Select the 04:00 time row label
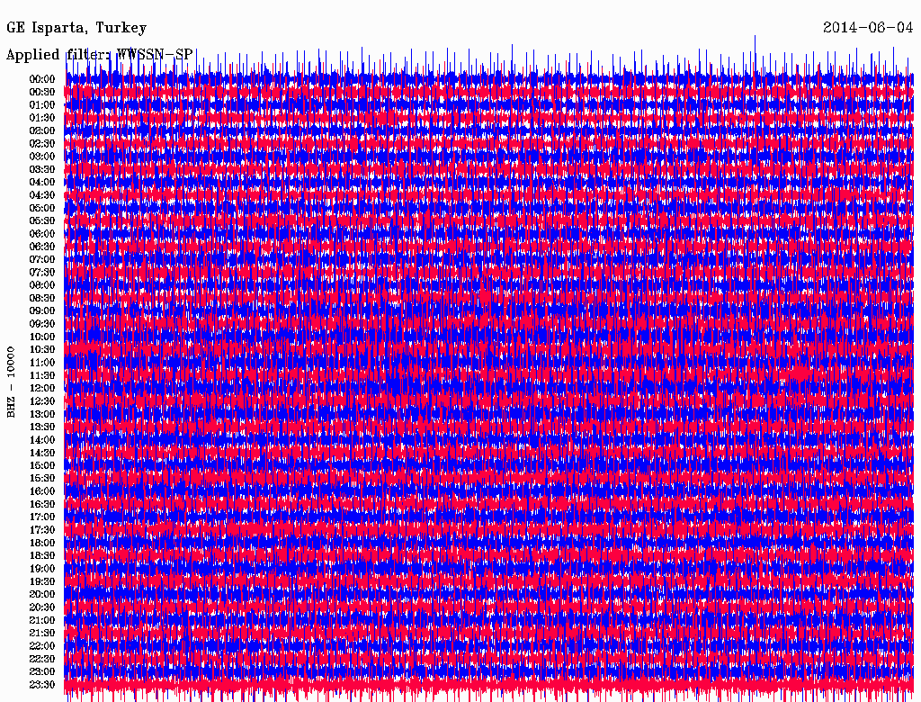 coord(42,182)
